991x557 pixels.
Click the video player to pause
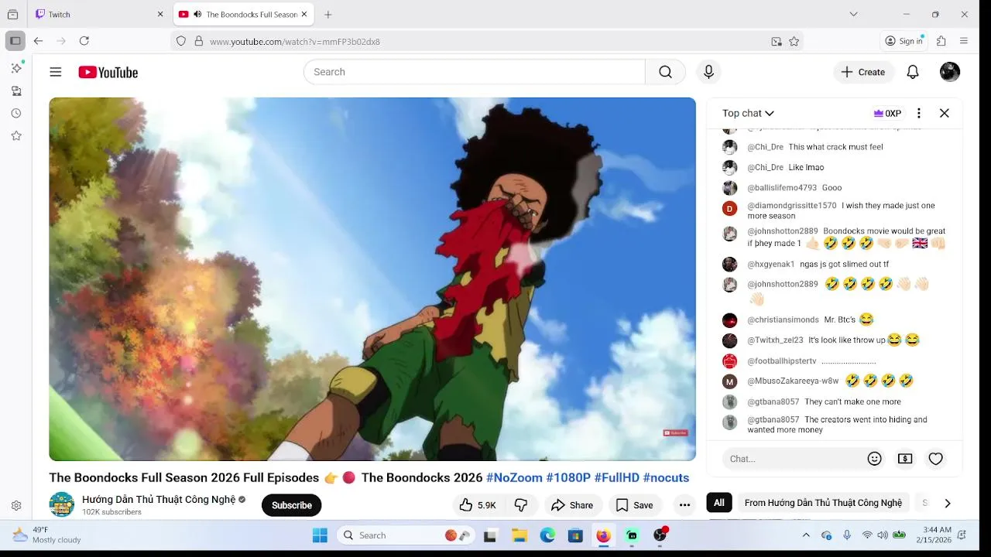point(372,279)
